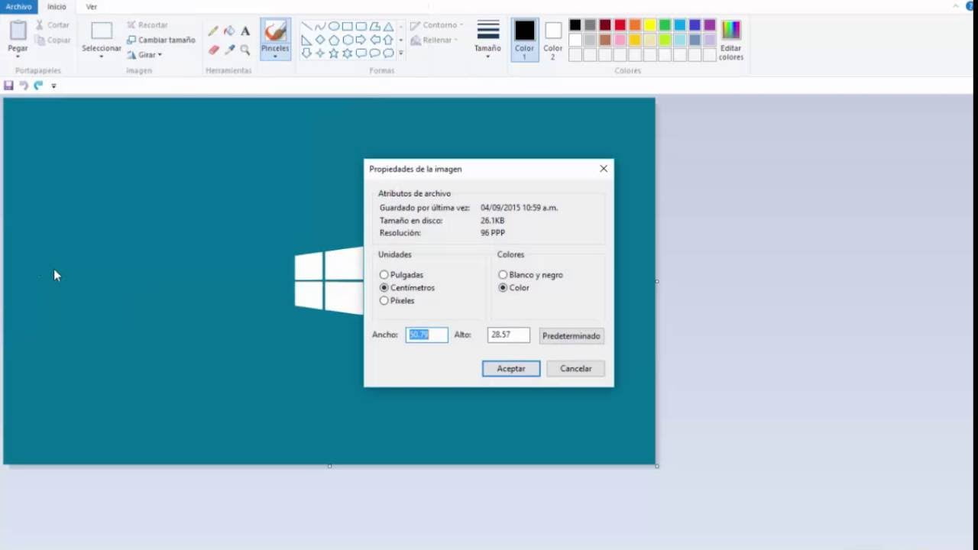This screenshot has height=550, width=978.
Task: Click the Redo arrow in quick access toolbar
Action: [x=38, y=86]
